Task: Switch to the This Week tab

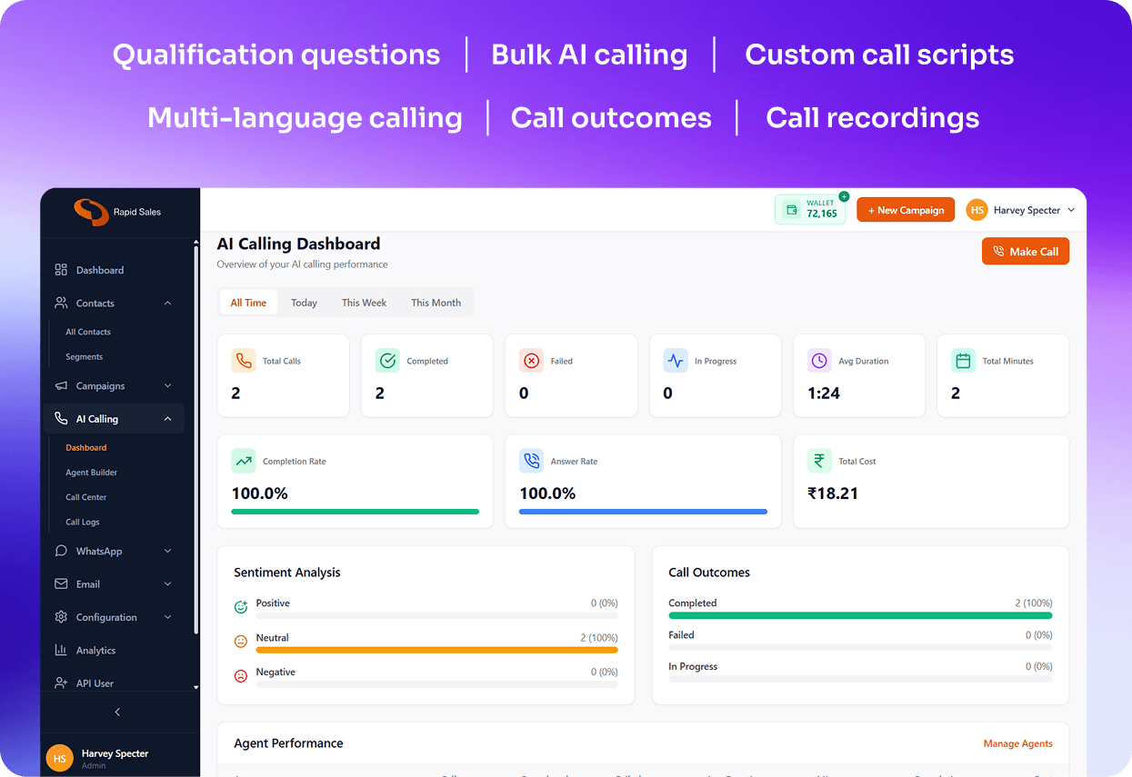Action: [x=364, y=303]
